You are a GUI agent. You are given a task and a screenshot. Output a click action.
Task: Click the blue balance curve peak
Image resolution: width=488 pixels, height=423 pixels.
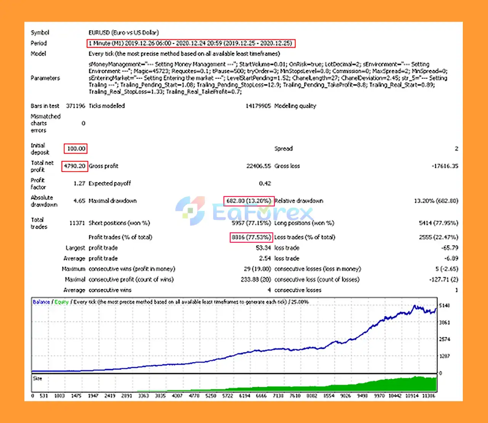tap(415, 306)
